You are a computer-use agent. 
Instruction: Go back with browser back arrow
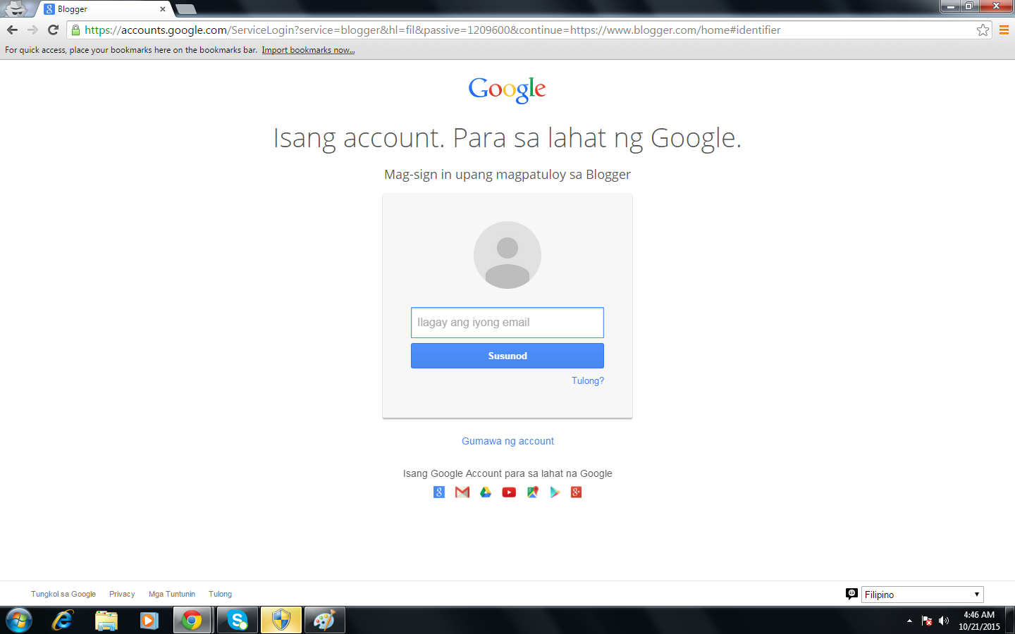(x=12, y=30)
